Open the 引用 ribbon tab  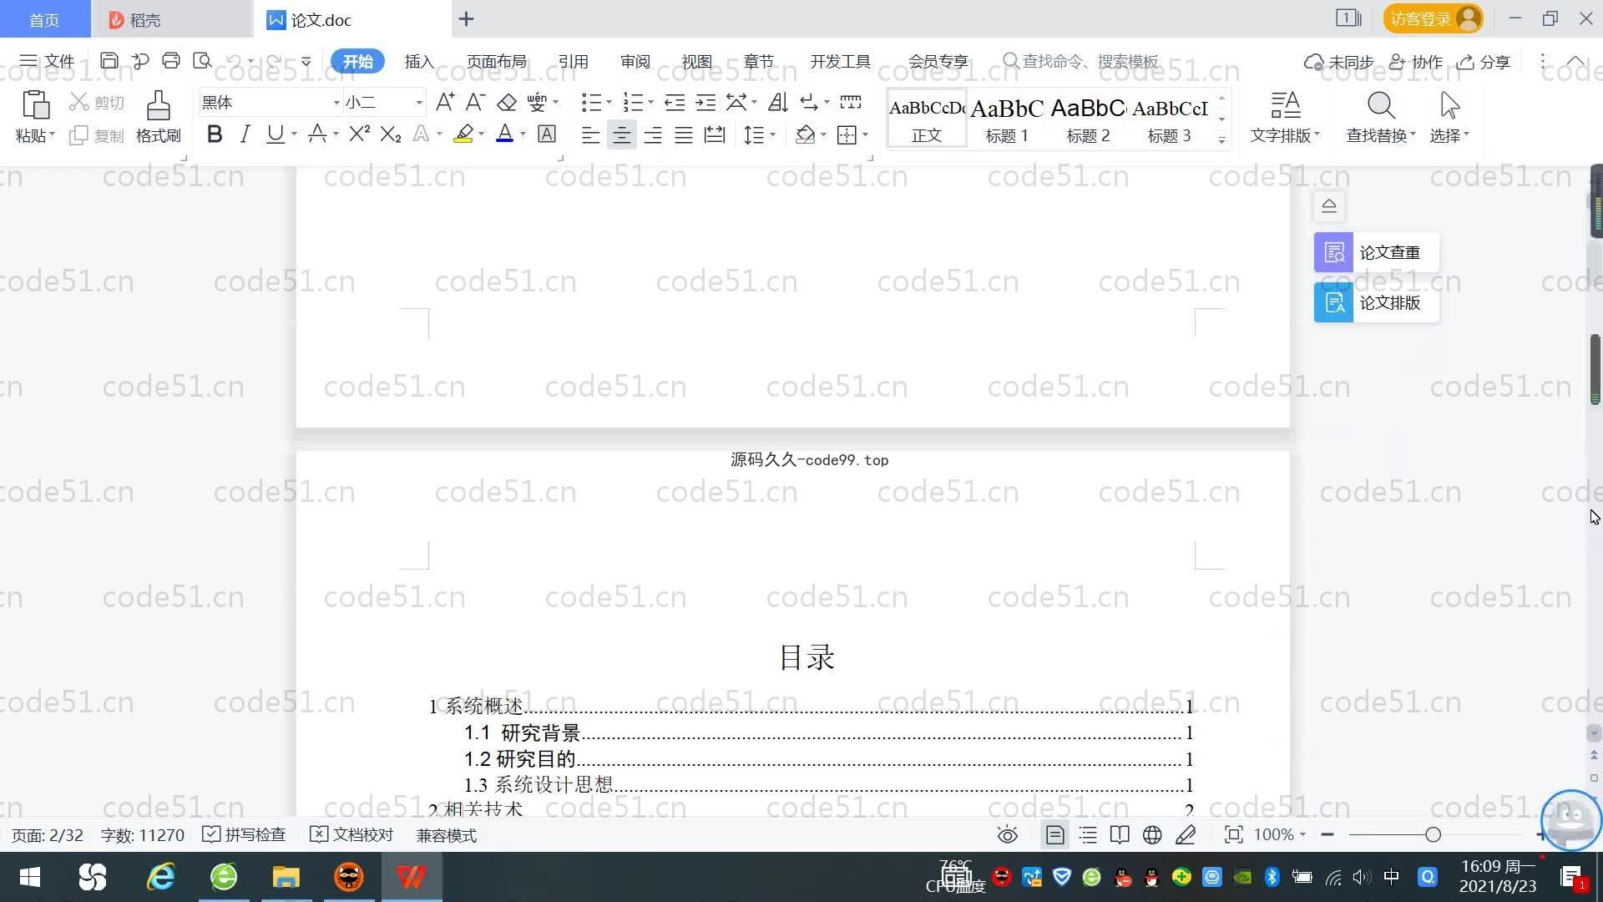tap(573, 62)
